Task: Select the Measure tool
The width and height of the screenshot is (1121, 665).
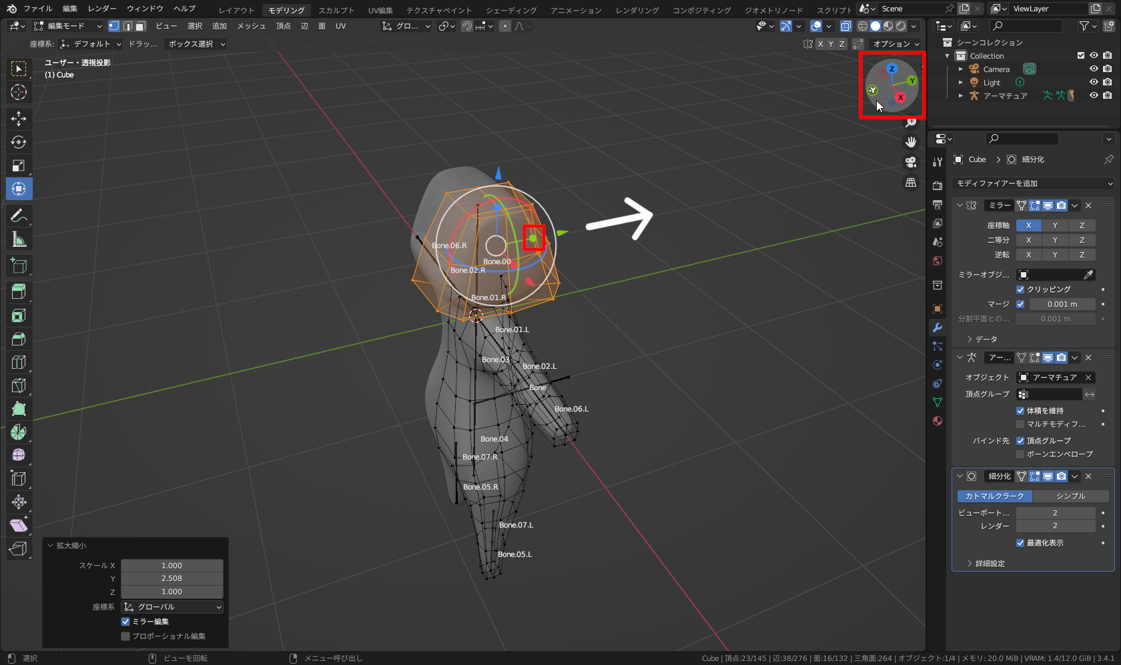Action: 18,239
